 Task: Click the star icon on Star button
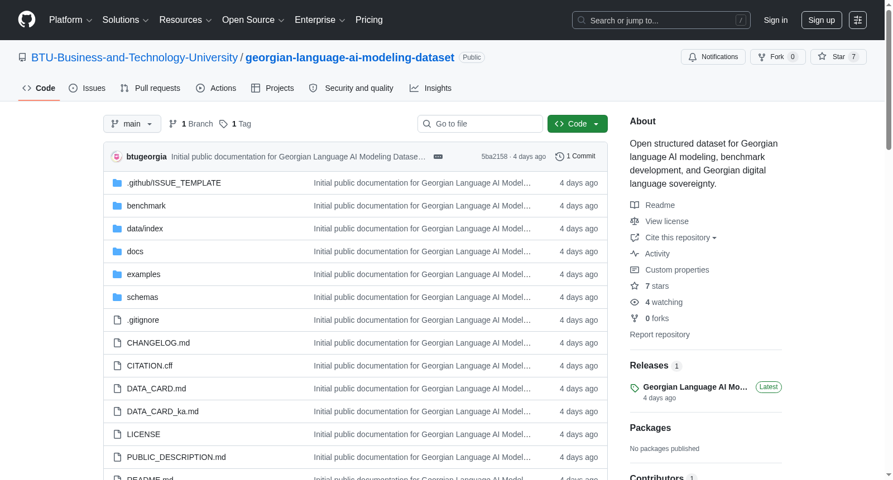(x=822, y=56)
